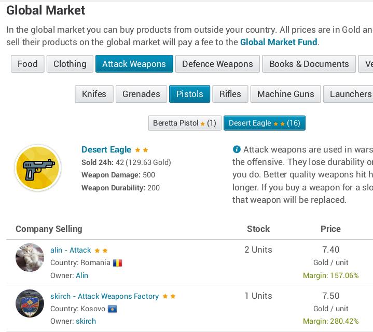Click Sold 24h: 42 statistic
Image resolution: width=373 pixels, height=332 pixels.
pos(126,162)
